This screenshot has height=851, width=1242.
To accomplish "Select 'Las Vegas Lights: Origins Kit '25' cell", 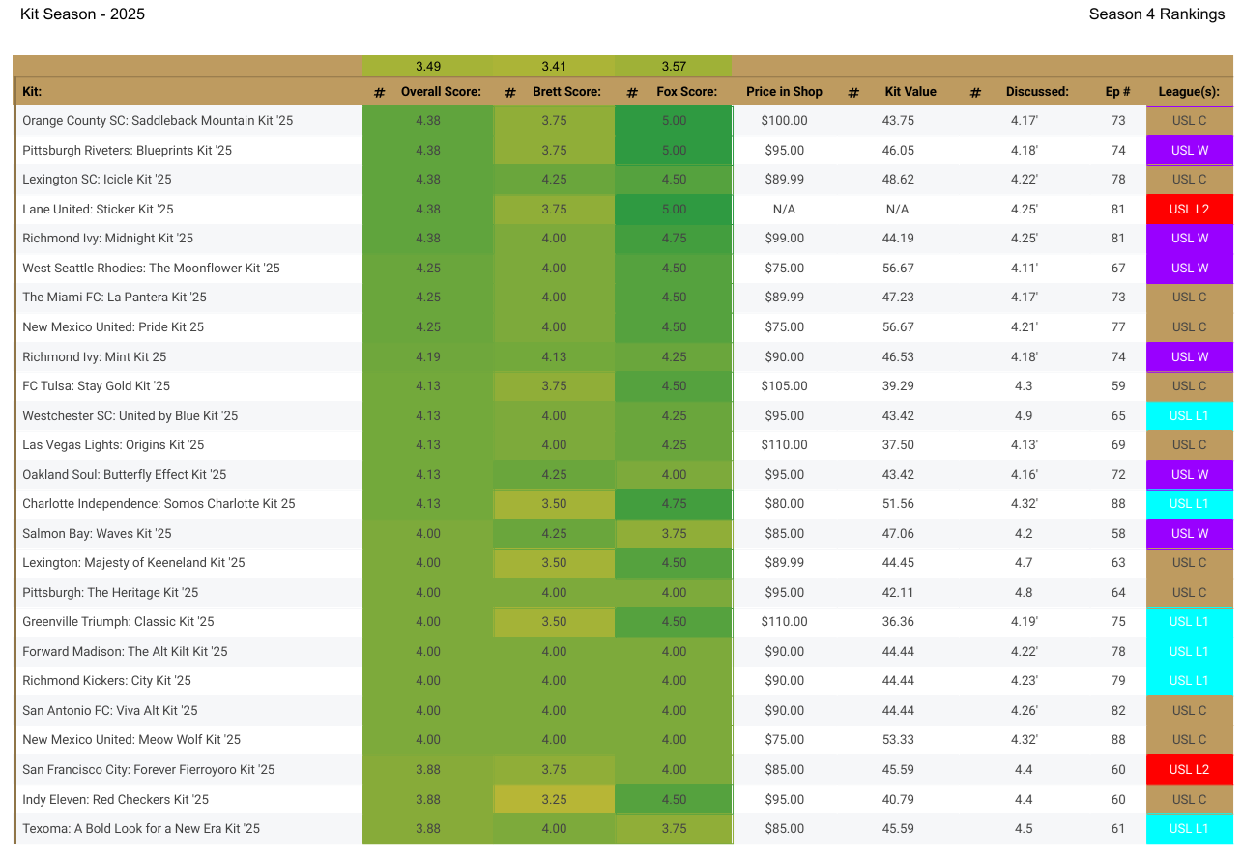I will tap(189, 445).
